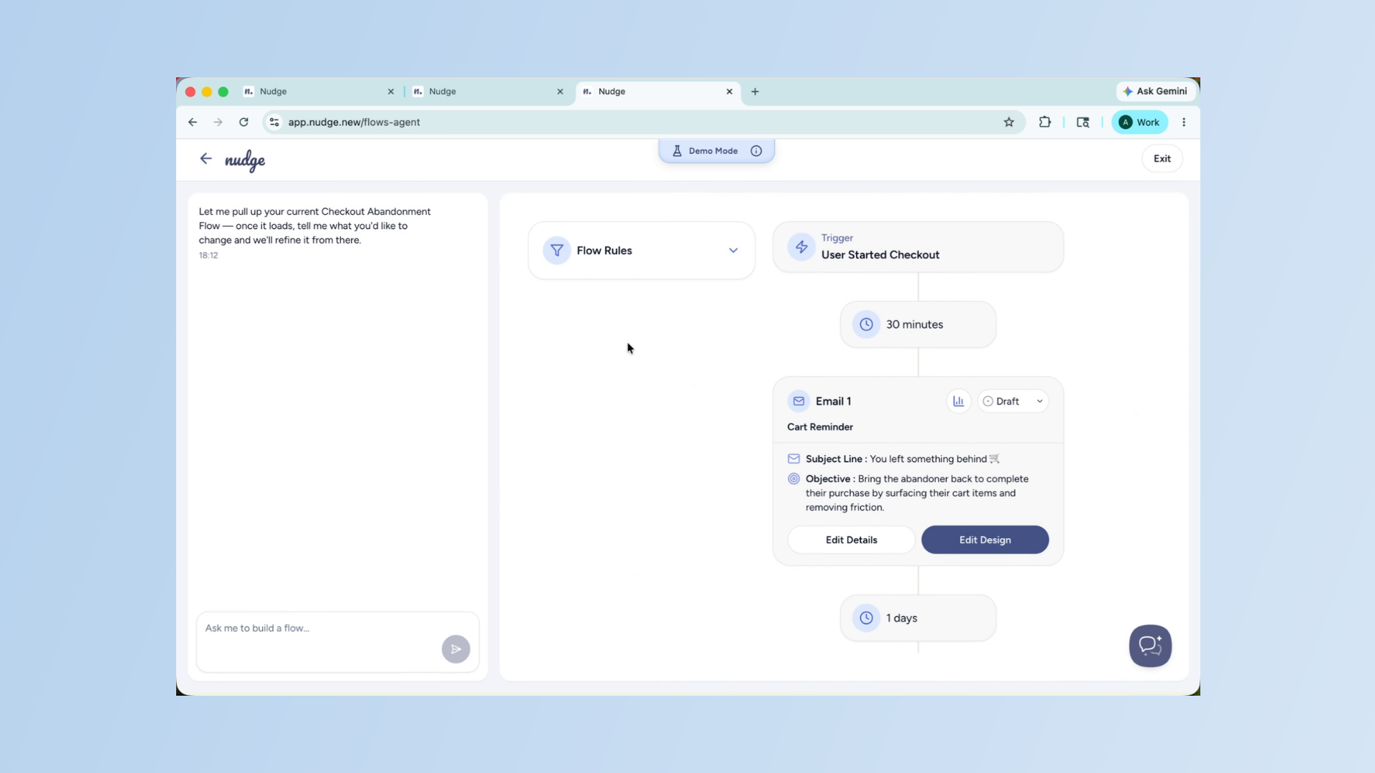Click the 30 minutes clock icon
This screenshot has width=1375, height=773.
866,324
